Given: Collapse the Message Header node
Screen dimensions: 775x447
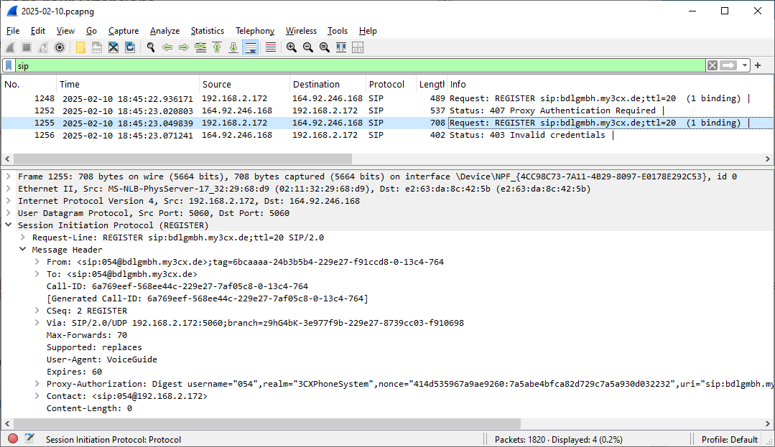Looking at the screenshot, I should tap(23, 250).
